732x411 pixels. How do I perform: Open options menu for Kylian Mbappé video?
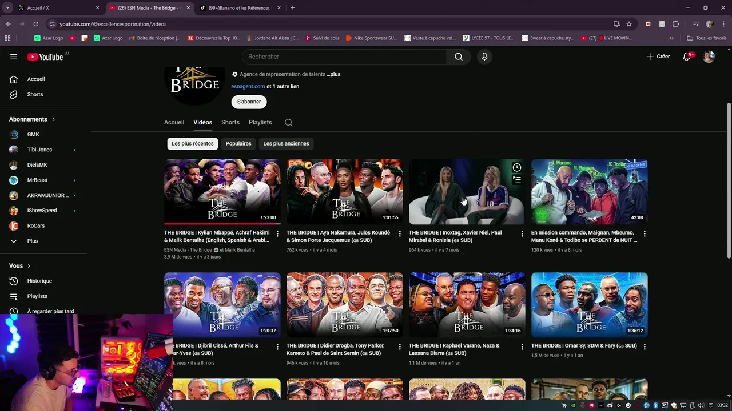tap(277, 233)
